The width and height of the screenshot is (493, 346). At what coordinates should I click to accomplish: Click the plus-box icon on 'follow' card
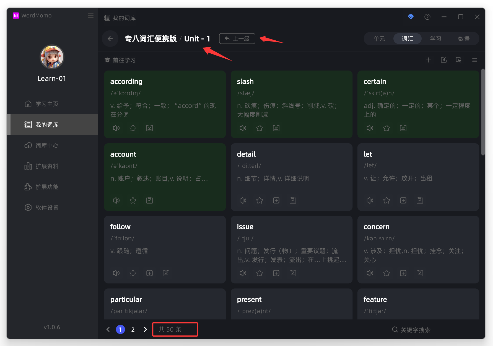point(149,273)
